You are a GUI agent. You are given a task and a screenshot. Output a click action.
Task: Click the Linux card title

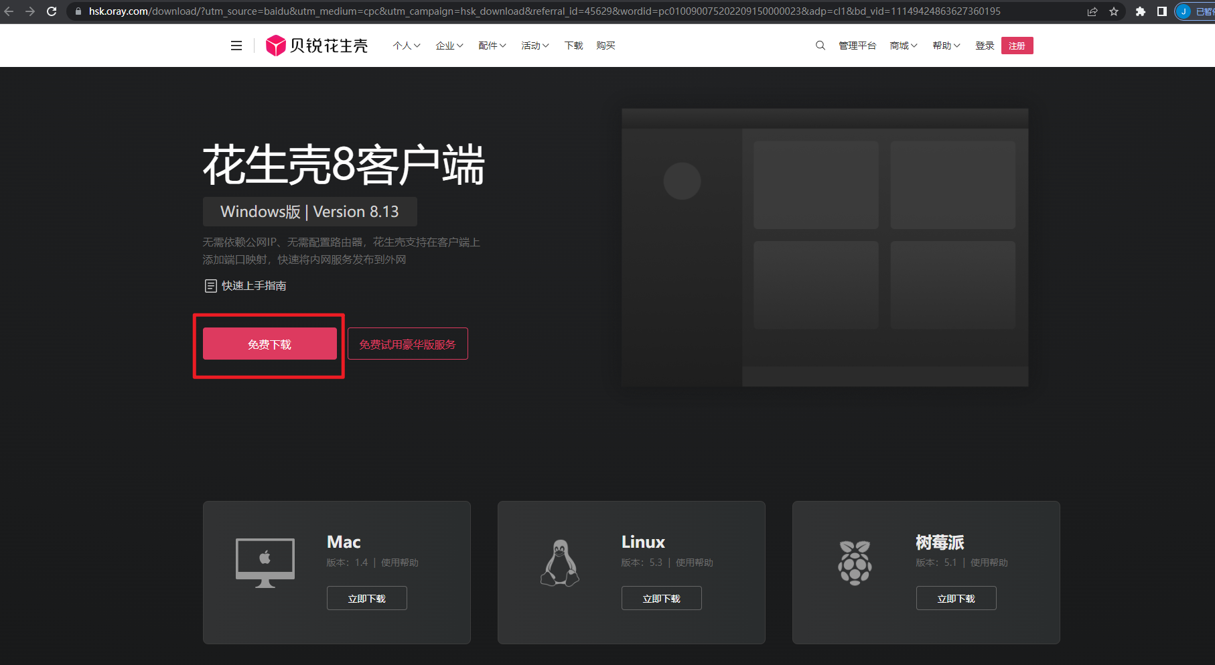pos(643,542)
